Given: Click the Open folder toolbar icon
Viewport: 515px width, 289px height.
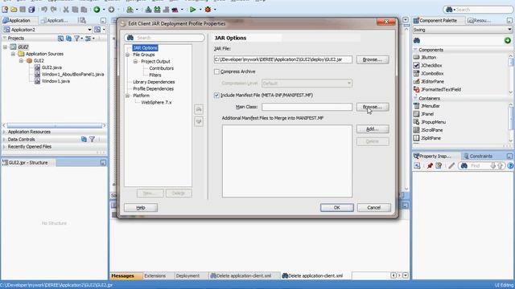Looking at the screenshot, I should (14, 10).
